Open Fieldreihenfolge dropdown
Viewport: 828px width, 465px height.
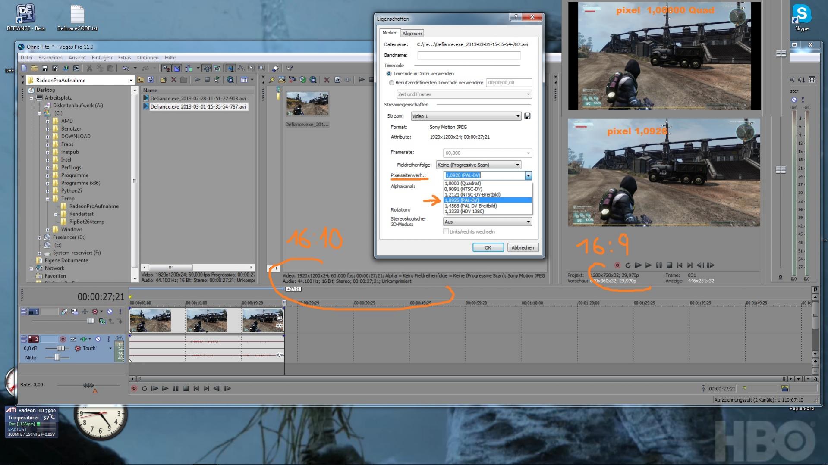click(479, 165)
